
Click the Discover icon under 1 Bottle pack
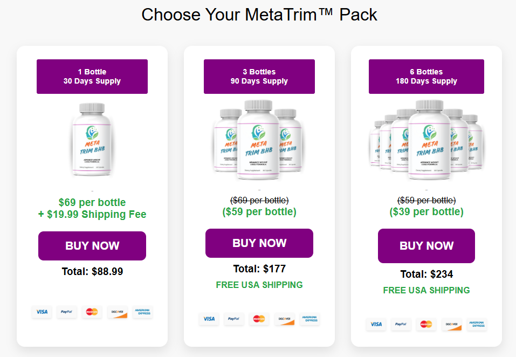pos(117,312)
